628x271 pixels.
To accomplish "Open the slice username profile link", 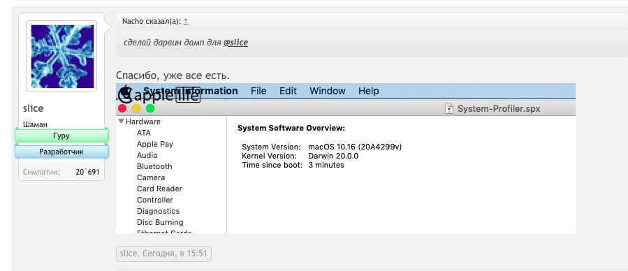I will tap(34, 108).
